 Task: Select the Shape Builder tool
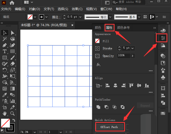tap(5, 82)
